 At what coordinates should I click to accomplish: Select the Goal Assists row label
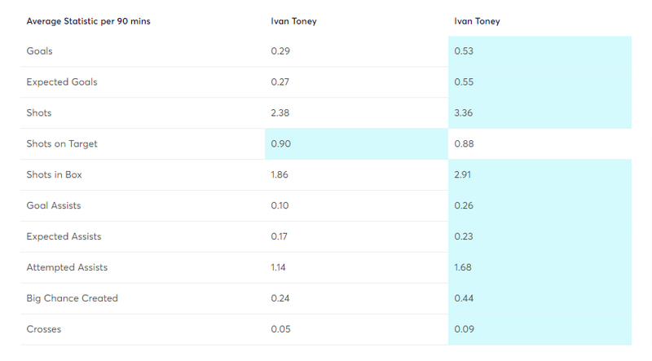(x=54, y=205)
